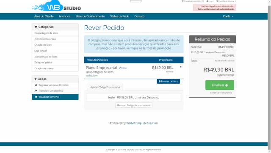Expand the Conta dropdown menu
The height and width of the screenshot is (153, 271).
pyautogui.click(x=228, y=16)
